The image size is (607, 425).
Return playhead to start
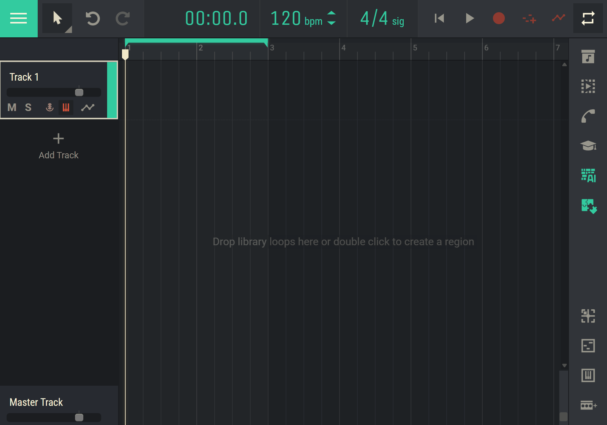click(439, 19)
